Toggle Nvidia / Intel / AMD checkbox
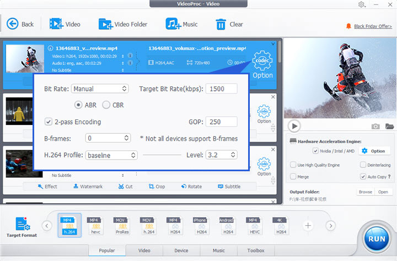397x261 pixels. [x=315, y=151]
